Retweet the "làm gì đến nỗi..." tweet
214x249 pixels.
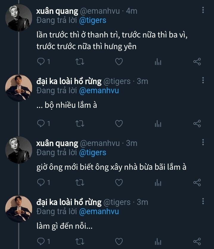pyautogui.click(x=80, y=241)
